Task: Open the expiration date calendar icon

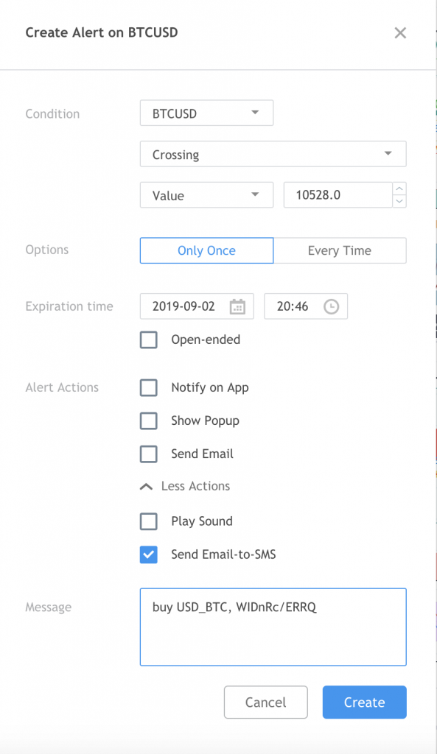Action: tap(237, 306)
